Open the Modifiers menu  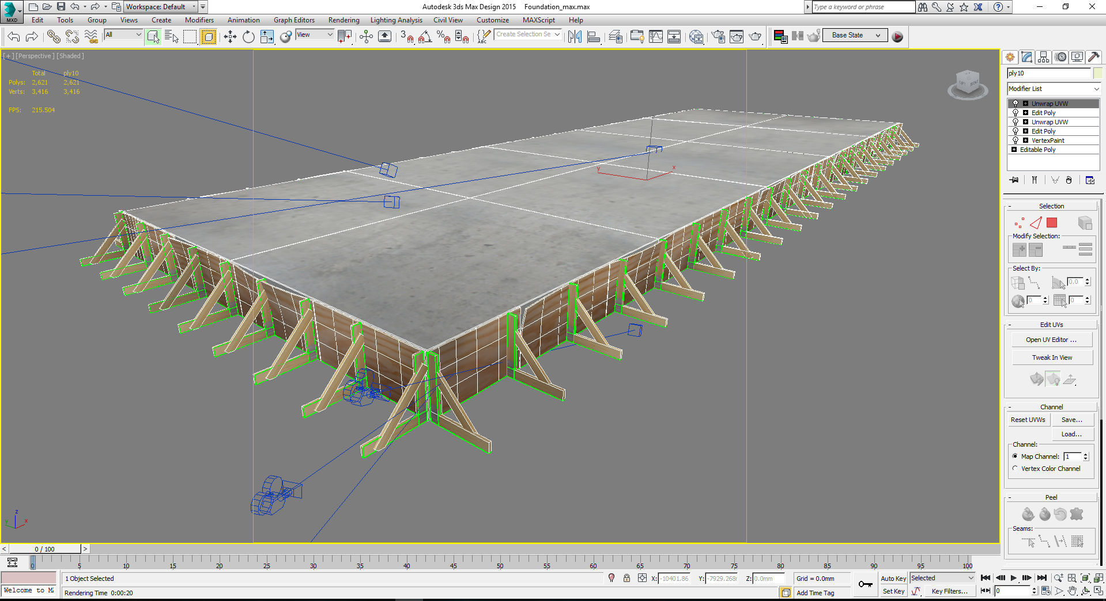tap(199, 20)
